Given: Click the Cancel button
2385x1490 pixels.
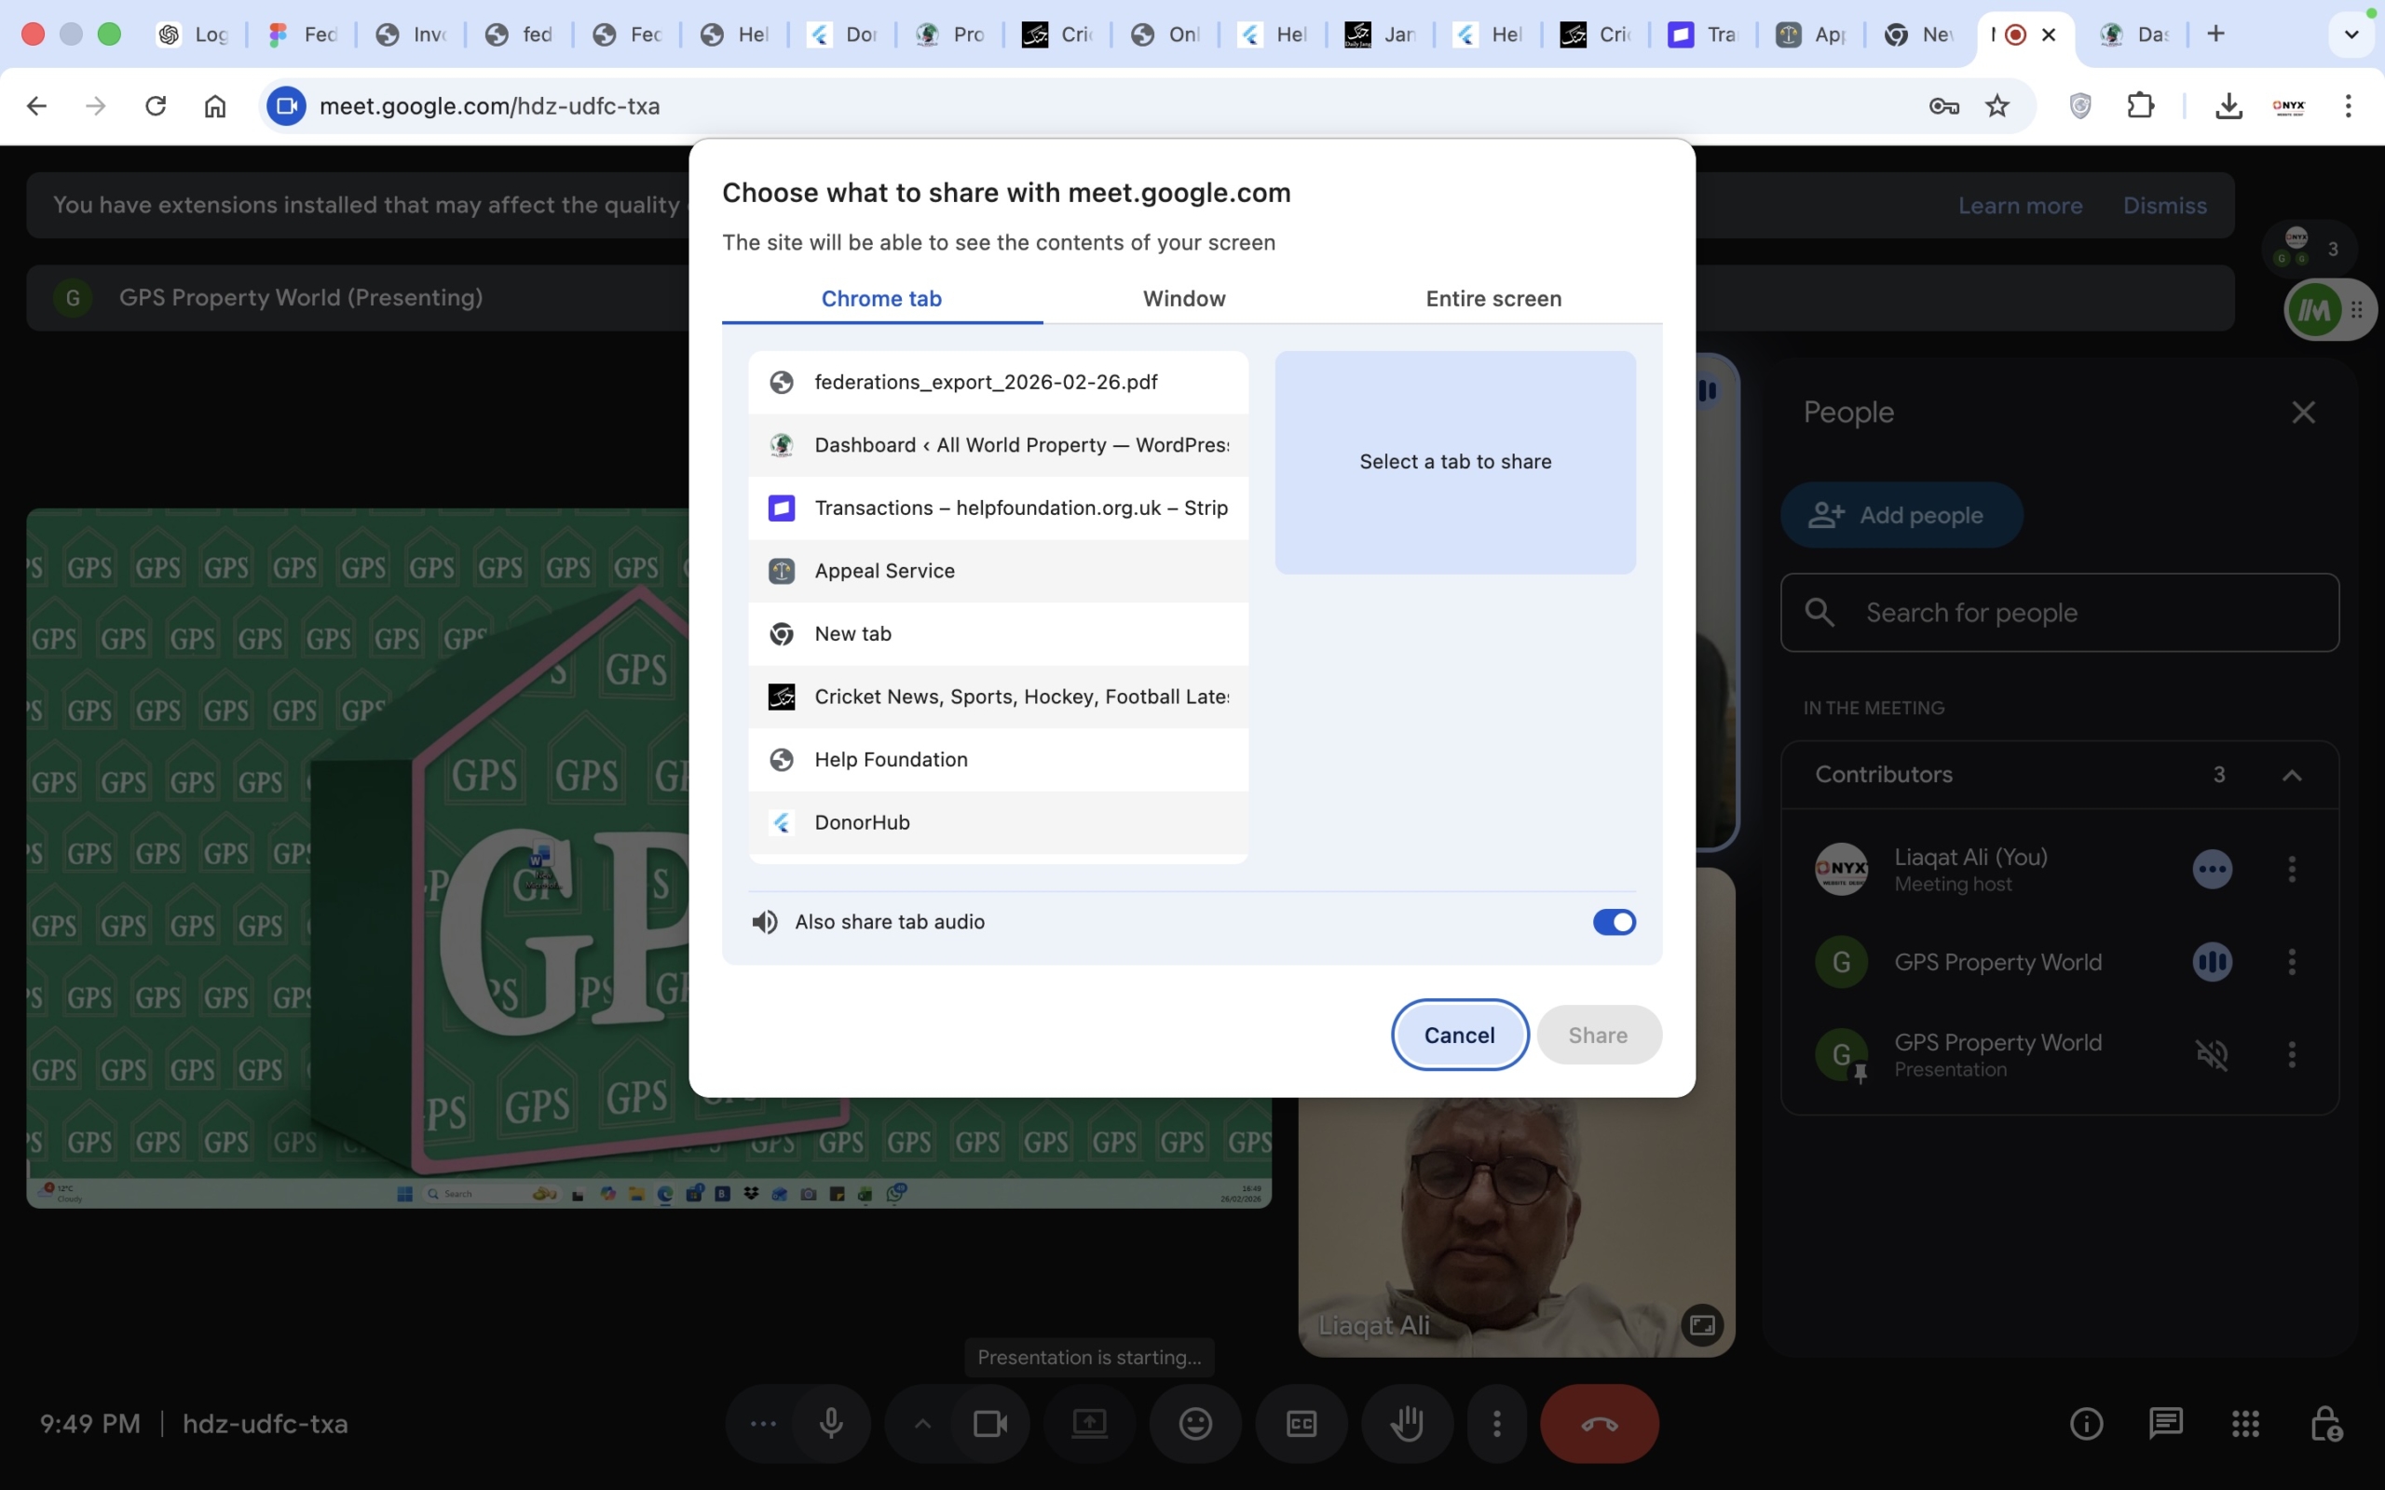Looking at the screenshot, I should click(1459, 1035).
